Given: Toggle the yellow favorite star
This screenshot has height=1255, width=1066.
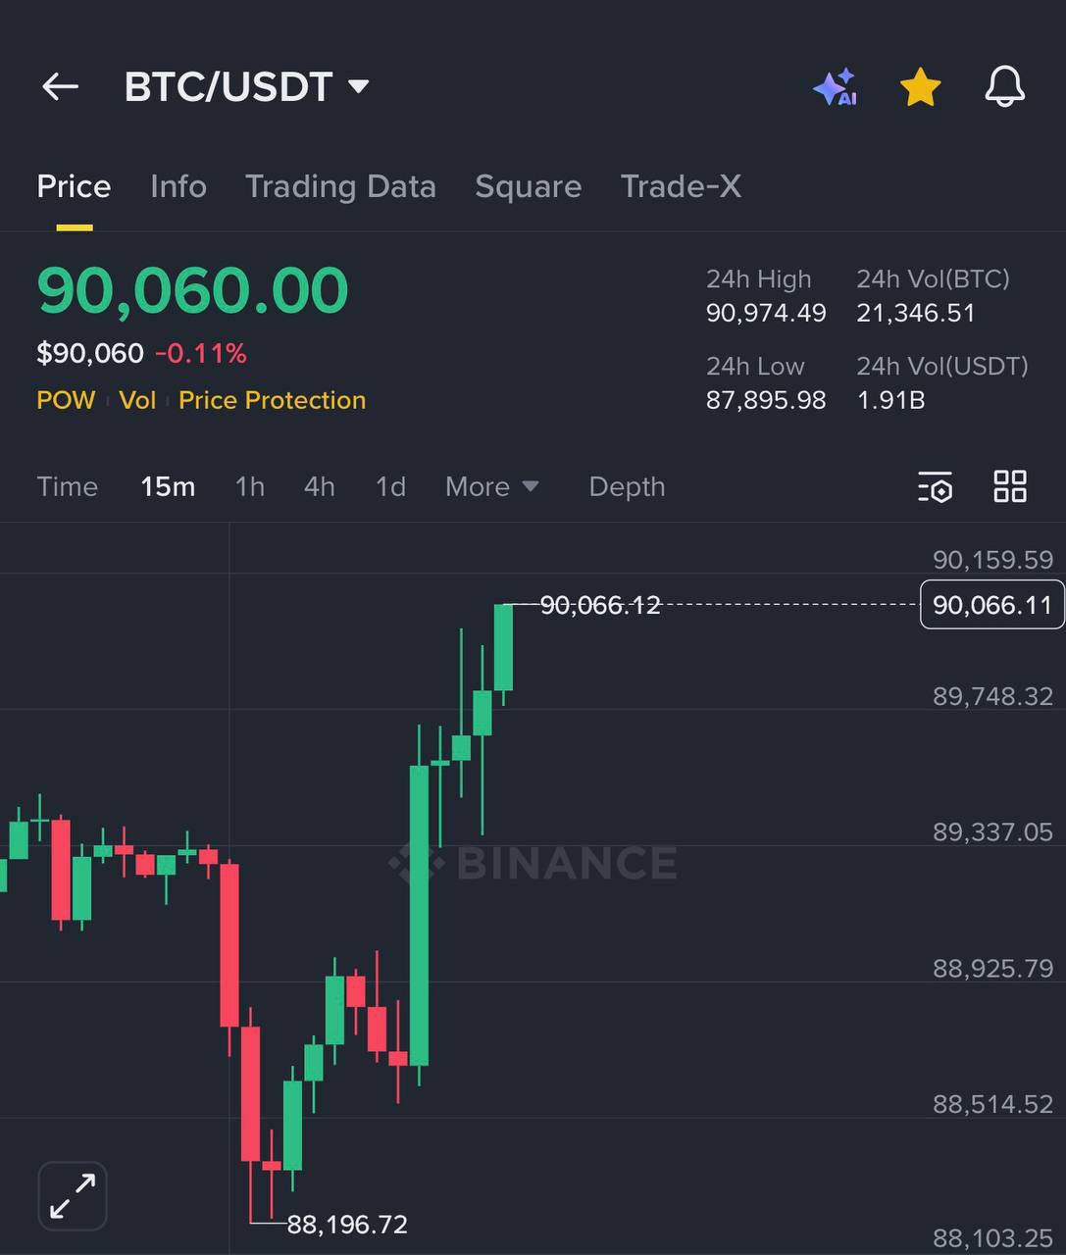Looking at the screenshot, I should 920,87.
